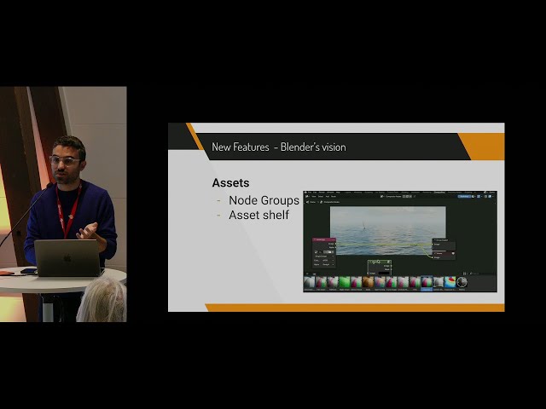The height and width of the screenshot is (409, 546).
Task: Pick the solid green asset thumbnail
Action: coord(345,282)
